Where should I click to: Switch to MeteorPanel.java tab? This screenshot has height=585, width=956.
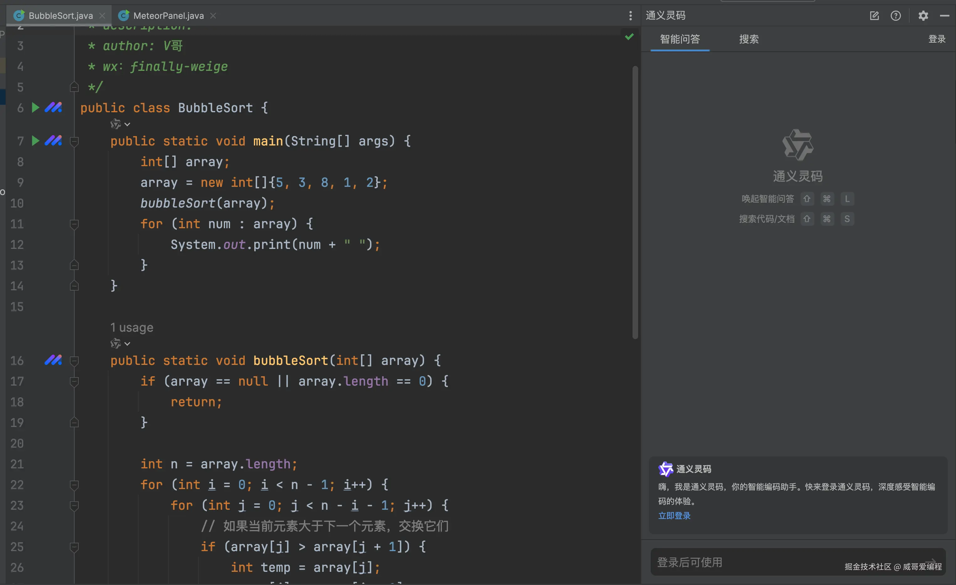click(168, 16)
